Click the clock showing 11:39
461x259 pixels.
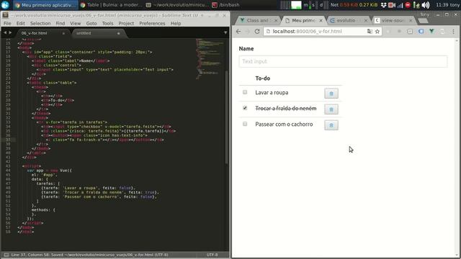pyautogui.click(x=443, y=5)
